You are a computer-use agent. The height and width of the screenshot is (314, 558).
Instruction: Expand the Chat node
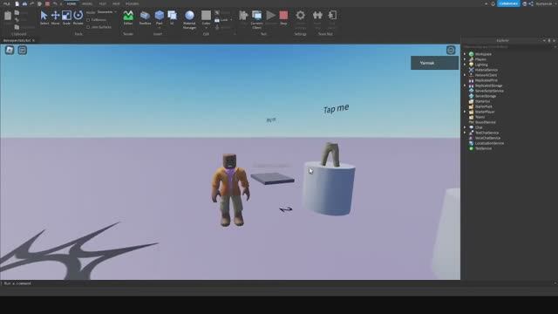tap(465, 127)
